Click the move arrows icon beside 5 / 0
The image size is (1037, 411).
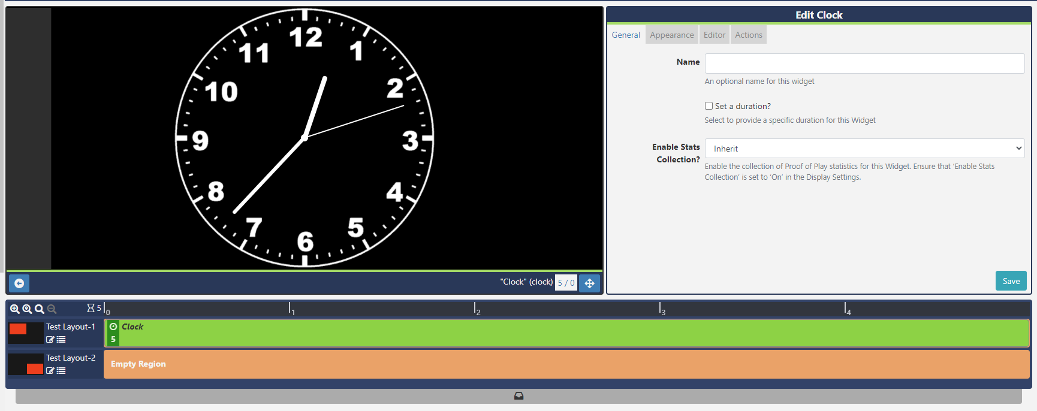click(589, 283)
